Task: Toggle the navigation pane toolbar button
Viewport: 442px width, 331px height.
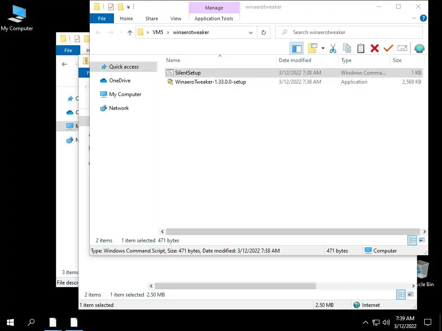Action: pos(297,48)
